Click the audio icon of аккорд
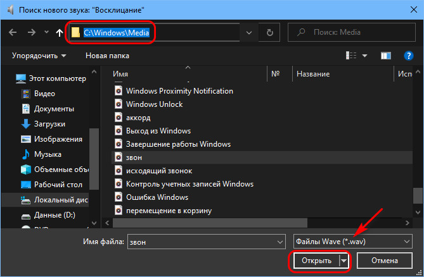The width and height of the screenshot is (424, 277). [x=119, y=118]
